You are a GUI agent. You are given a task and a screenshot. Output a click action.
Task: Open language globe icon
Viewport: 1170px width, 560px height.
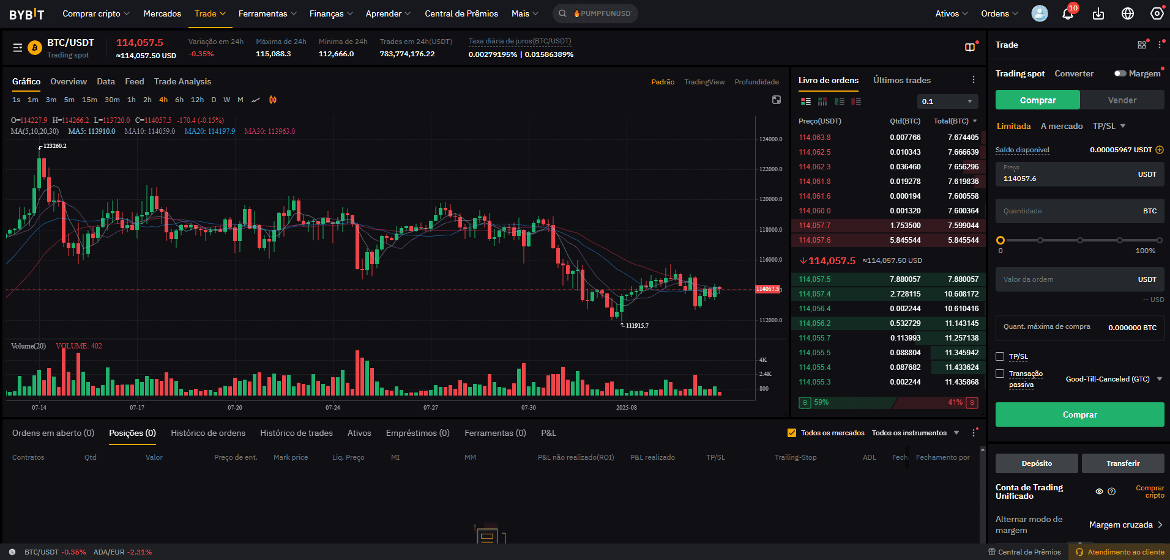pyautogui.click(x=1128, y=13)
